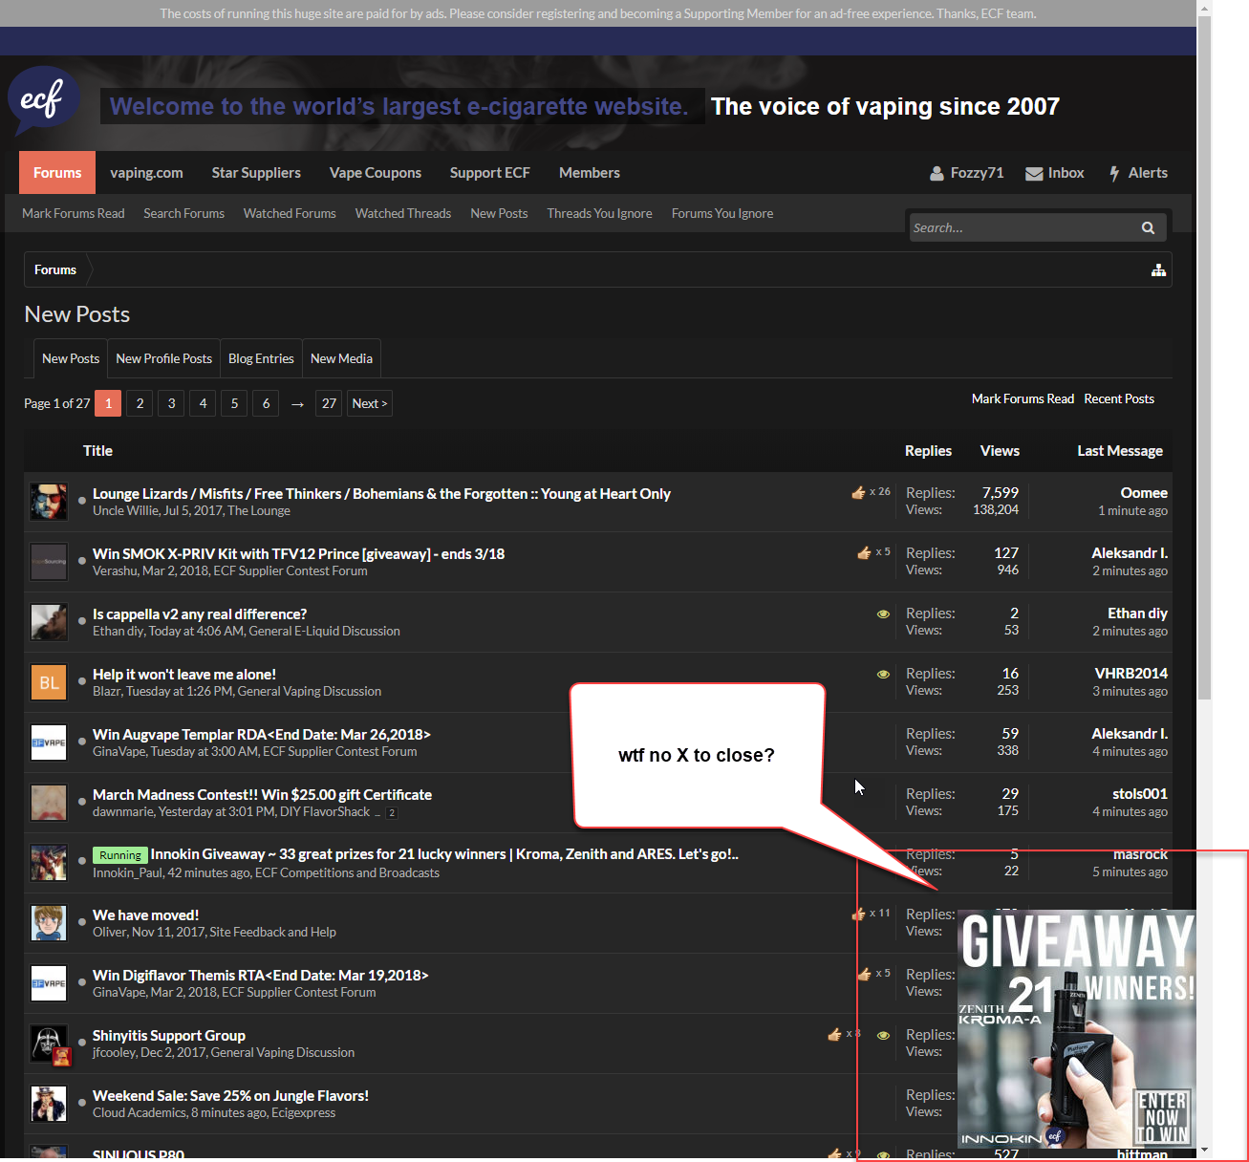
Task: Click Search Forums link
Action: tap(184, 213)
